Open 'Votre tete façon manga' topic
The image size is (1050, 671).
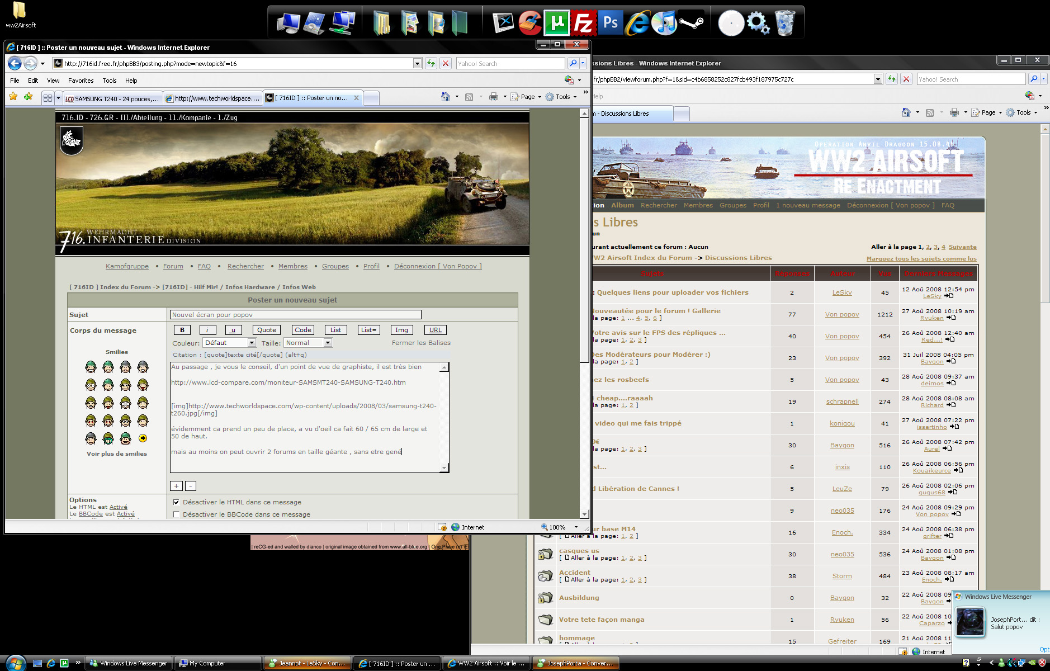602,619
